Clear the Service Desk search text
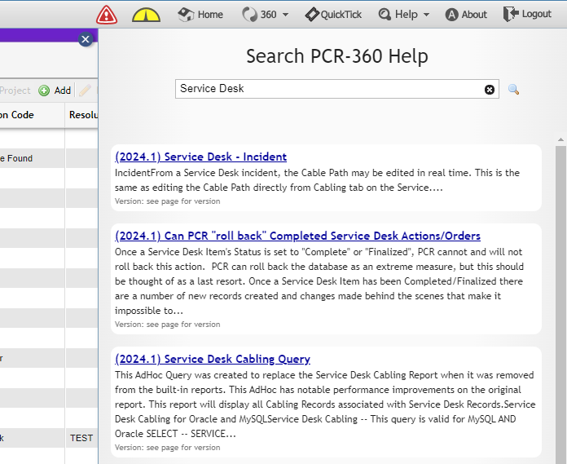The image size is (567, 464). [x=490, y=90]
